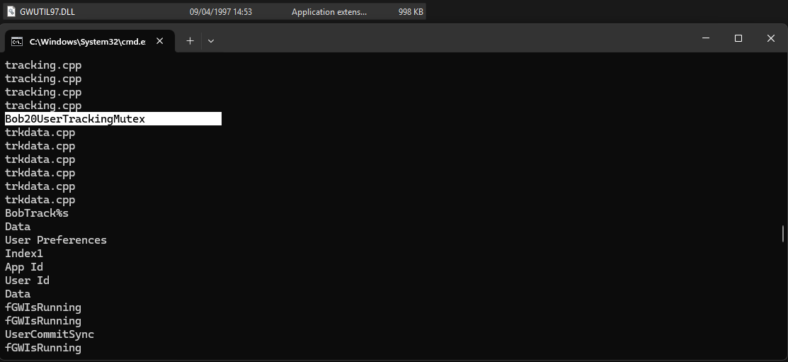Click the User Preferences output line
Image resolution: width=788 pixels, height=362 pixels.
point(56,240)
